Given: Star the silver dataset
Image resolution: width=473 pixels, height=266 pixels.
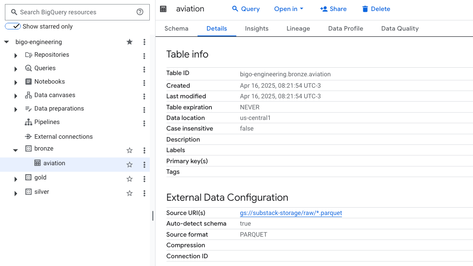Looking at the screenshot, I should click(129, 193).
